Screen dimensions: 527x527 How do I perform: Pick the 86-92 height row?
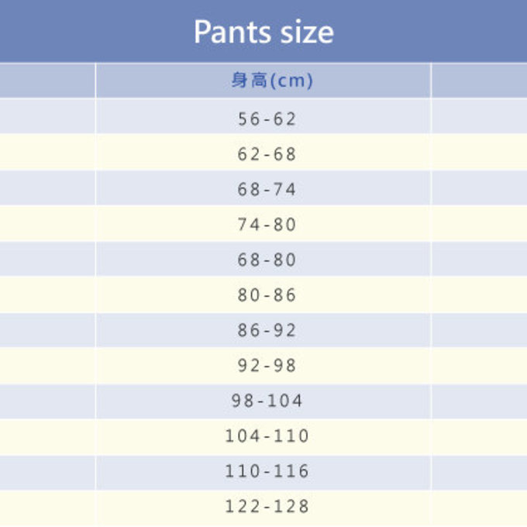[267, 330]
